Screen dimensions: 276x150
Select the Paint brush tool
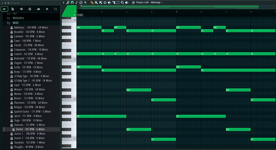click(96, 2)
